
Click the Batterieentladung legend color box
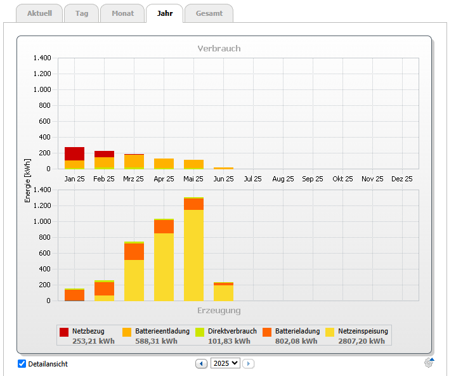127,332
